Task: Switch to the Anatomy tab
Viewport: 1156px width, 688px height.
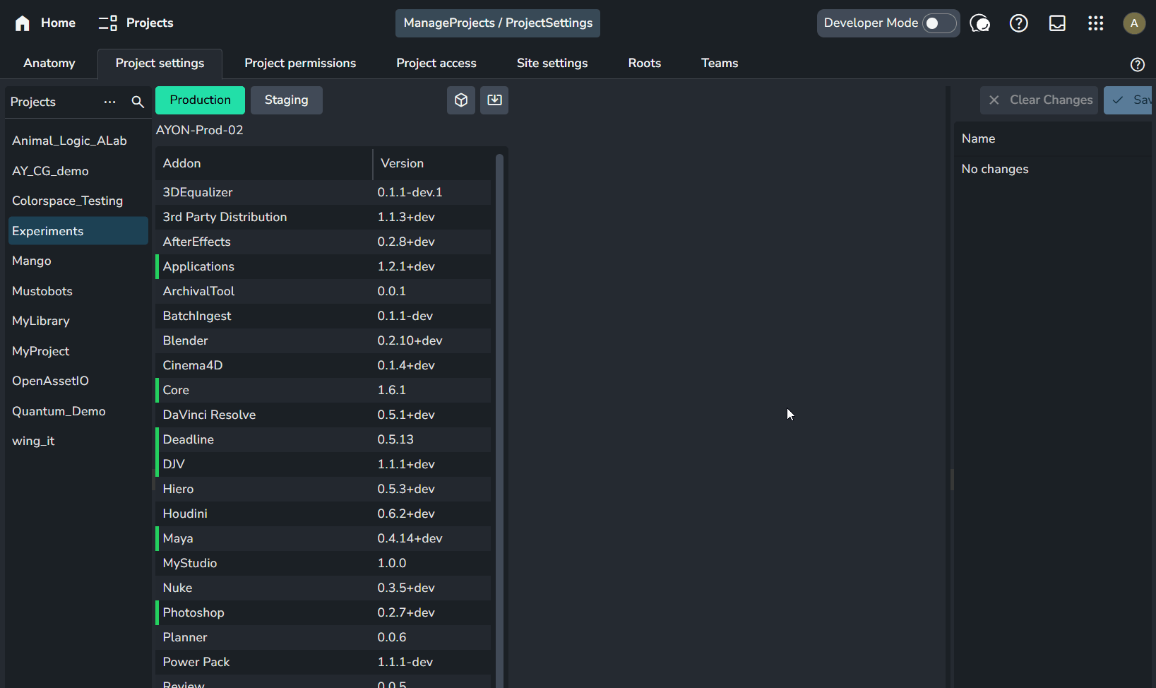Action: coord(49,64)
